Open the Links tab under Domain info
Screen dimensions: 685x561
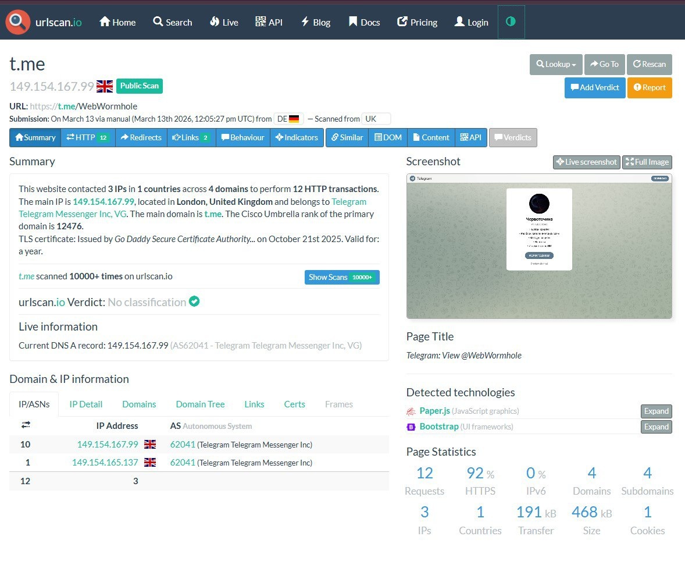pos(254,404)
